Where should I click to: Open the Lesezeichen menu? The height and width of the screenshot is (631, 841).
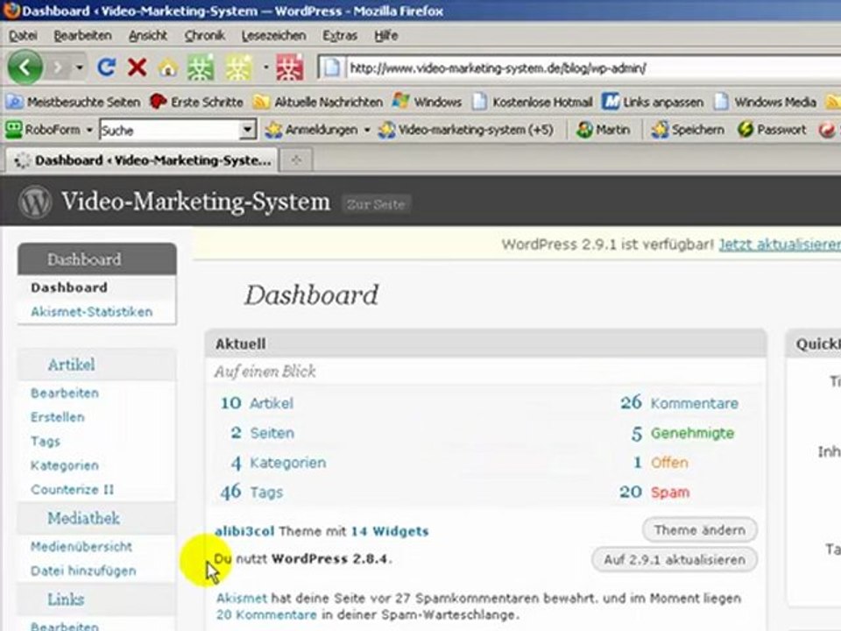pos(273,35)
